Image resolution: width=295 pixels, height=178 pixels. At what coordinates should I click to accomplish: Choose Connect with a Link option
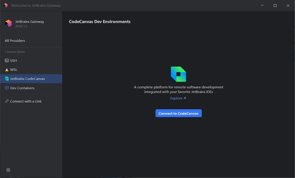pyautogui.click(x=26, y=101)
